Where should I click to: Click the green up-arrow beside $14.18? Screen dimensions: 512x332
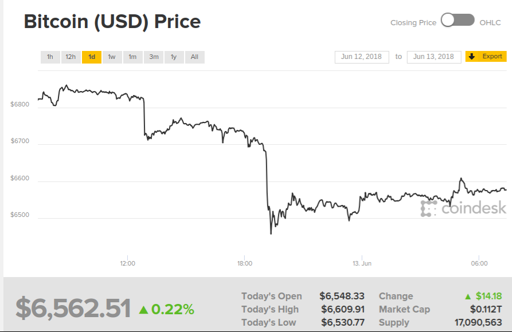468,297
